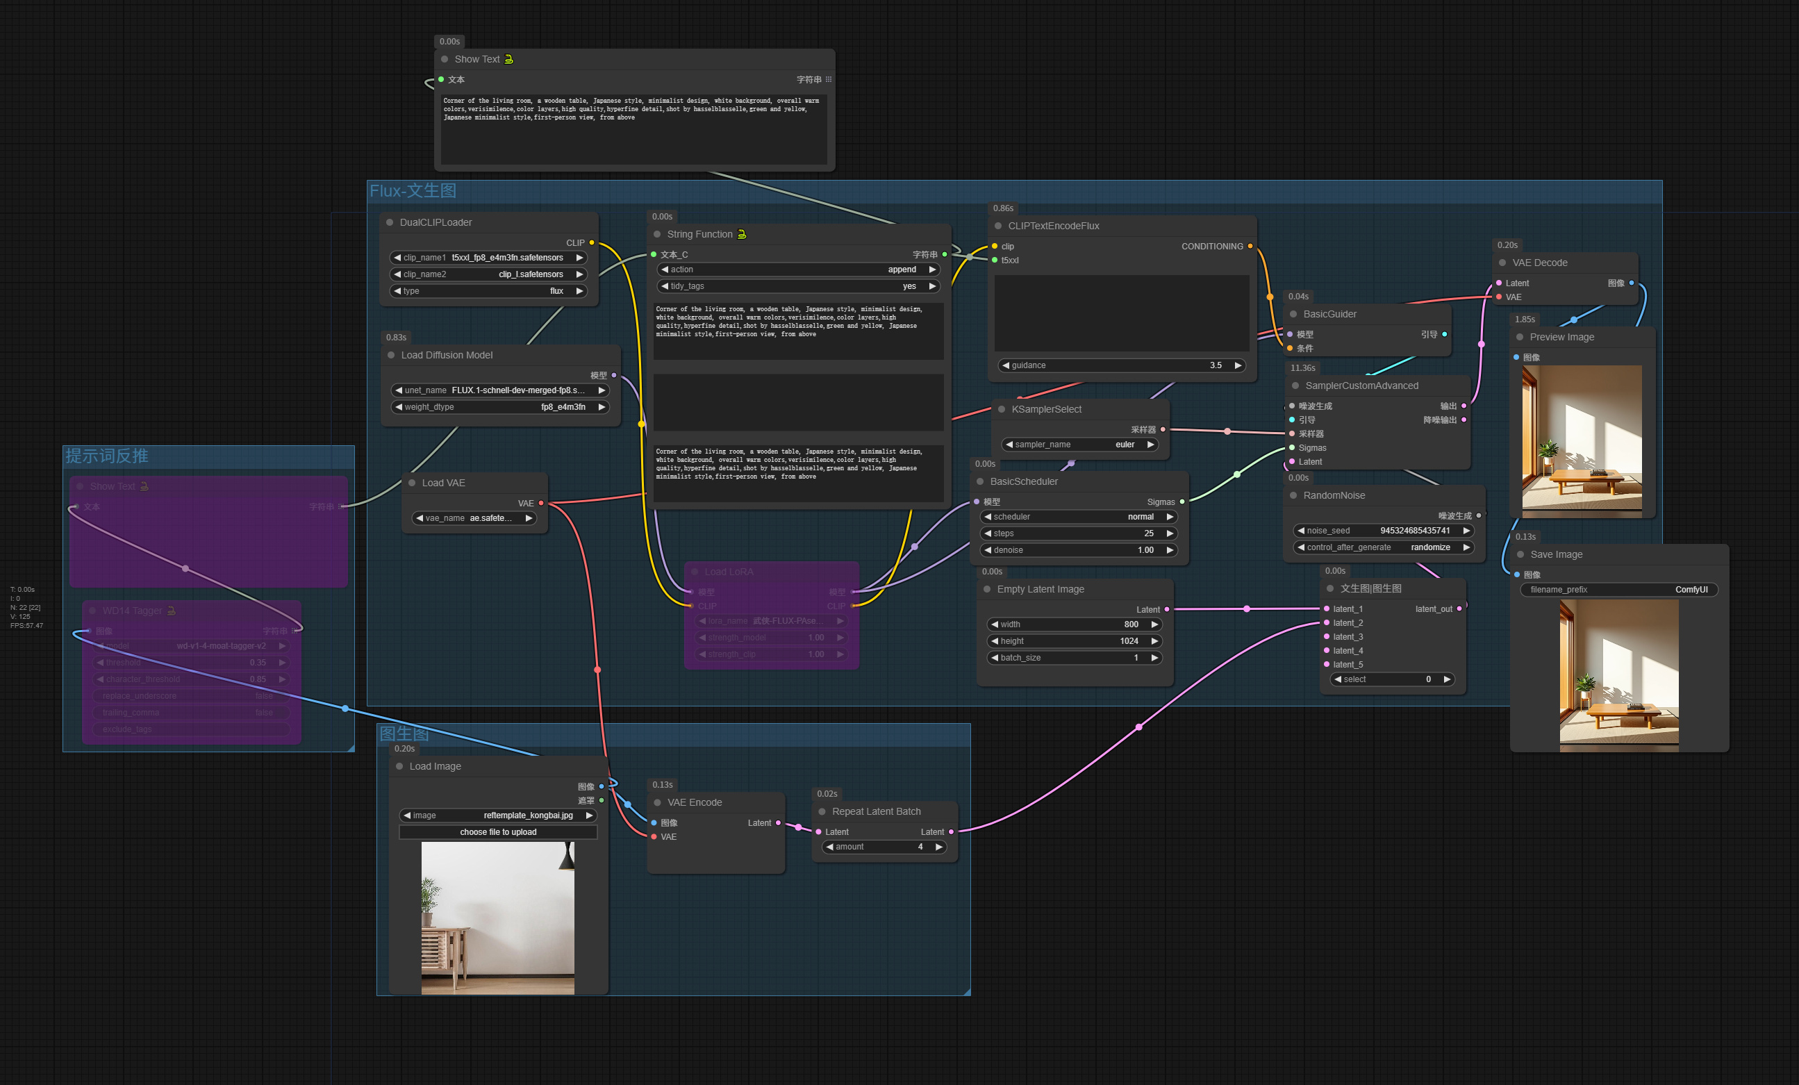Click the VAE output socket on Load VAE
Viewport: 1799px width, 1085px height.
click(x=541, y=503)
